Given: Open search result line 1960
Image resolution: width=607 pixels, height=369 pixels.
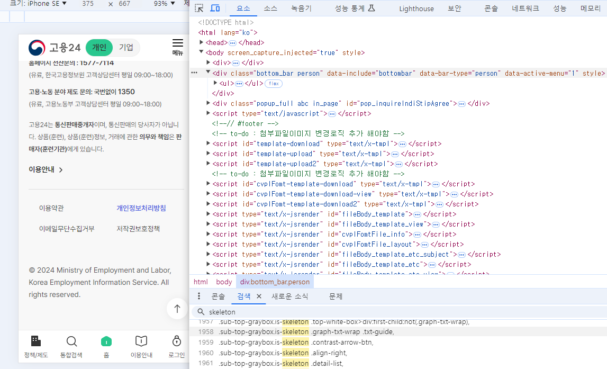Looking at the screenshot, I should coord(398,353).
